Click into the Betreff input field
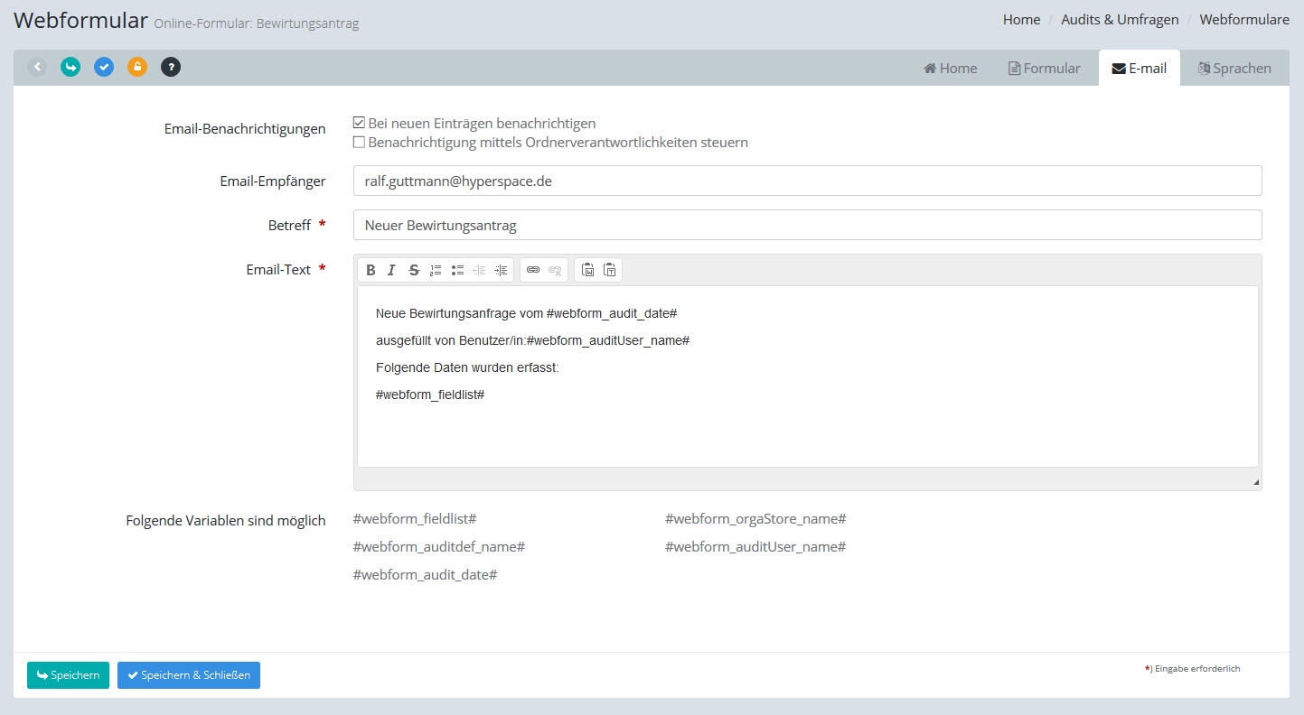Viewport: 1304px width, 715px height. pyautogui.click(x=807, y=226)
